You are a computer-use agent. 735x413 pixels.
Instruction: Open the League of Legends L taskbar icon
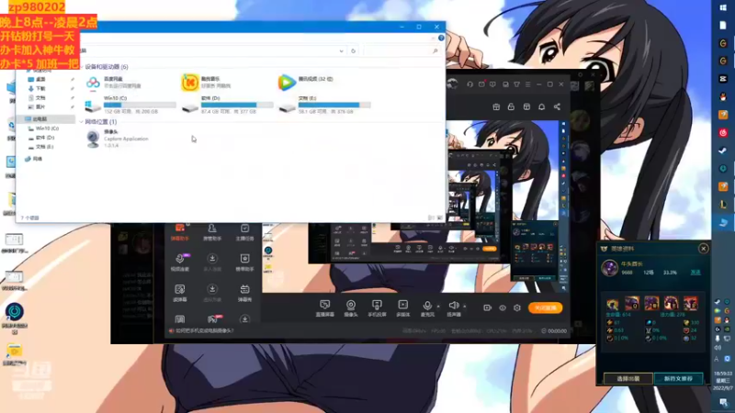coord(723,205)
